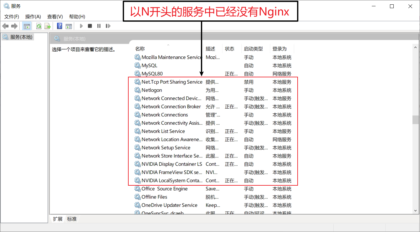Switch to the 扩展 tab
Viewport: 420px width, 232px height.
57,219
